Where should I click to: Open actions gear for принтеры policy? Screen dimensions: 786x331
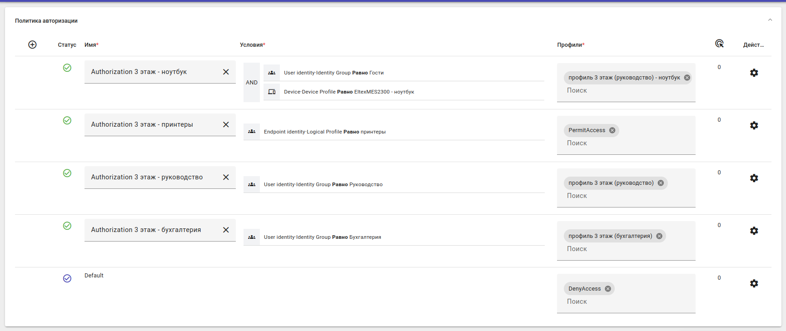(754, 125)
